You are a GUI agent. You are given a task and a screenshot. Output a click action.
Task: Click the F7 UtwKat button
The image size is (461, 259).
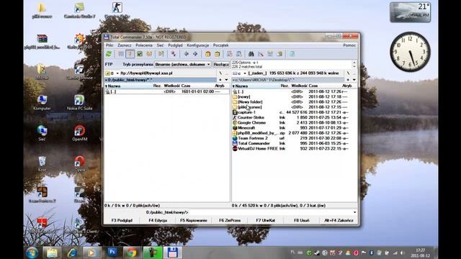[x=266, y=220]
